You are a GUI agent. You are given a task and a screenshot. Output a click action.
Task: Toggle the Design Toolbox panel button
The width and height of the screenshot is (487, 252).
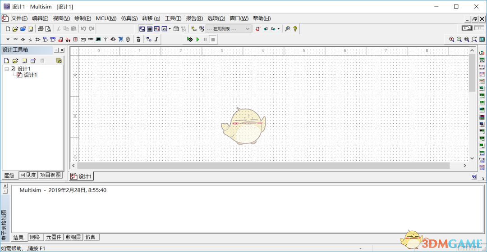(x=142, y=29)
